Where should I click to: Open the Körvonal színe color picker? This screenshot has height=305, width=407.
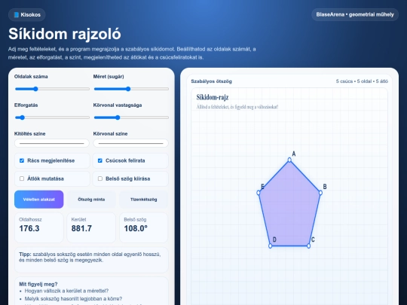[131, 143]
